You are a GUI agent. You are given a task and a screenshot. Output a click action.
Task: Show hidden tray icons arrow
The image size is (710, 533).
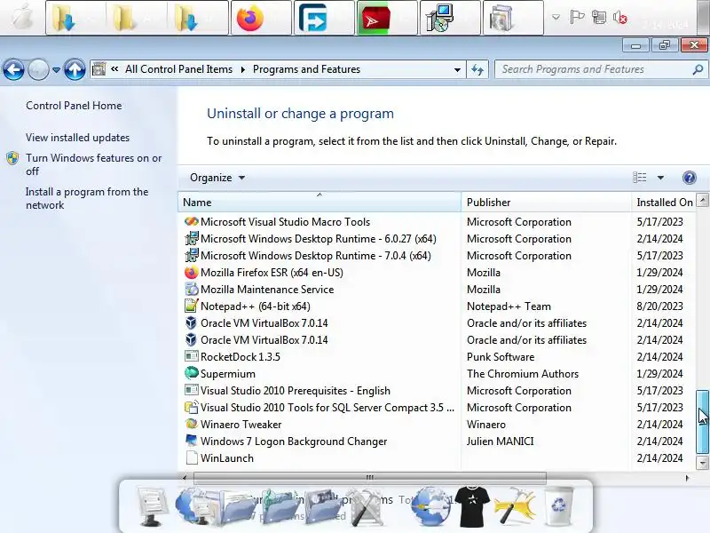pyautogui.click(x=556, y=18)
